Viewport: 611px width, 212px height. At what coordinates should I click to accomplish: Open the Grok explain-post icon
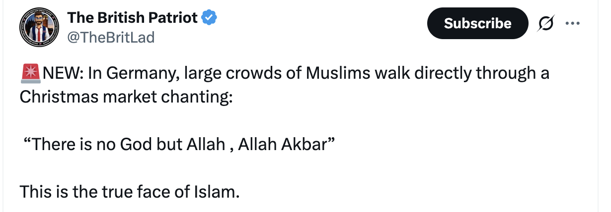tap(545, 23)
